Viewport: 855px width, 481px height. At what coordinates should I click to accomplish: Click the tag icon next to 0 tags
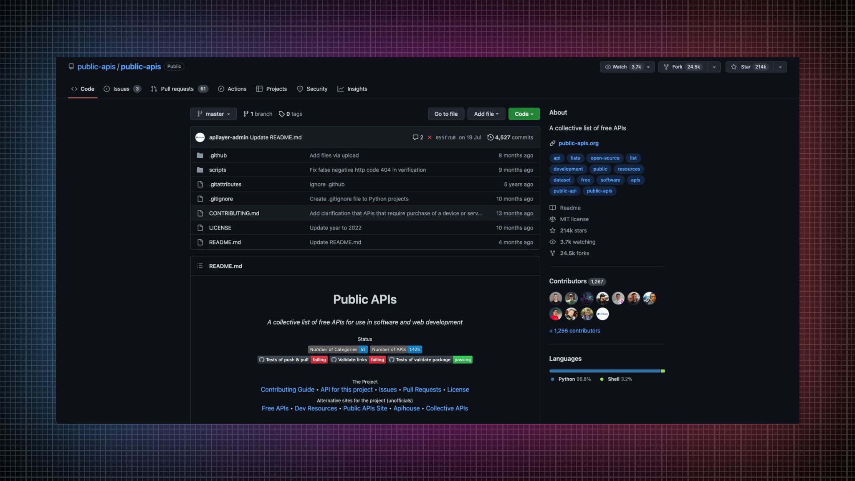point(282,114)
